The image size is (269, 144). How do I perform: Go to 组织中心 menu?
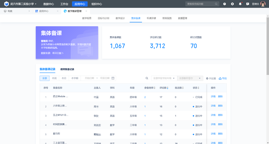[x=96, y=4]
